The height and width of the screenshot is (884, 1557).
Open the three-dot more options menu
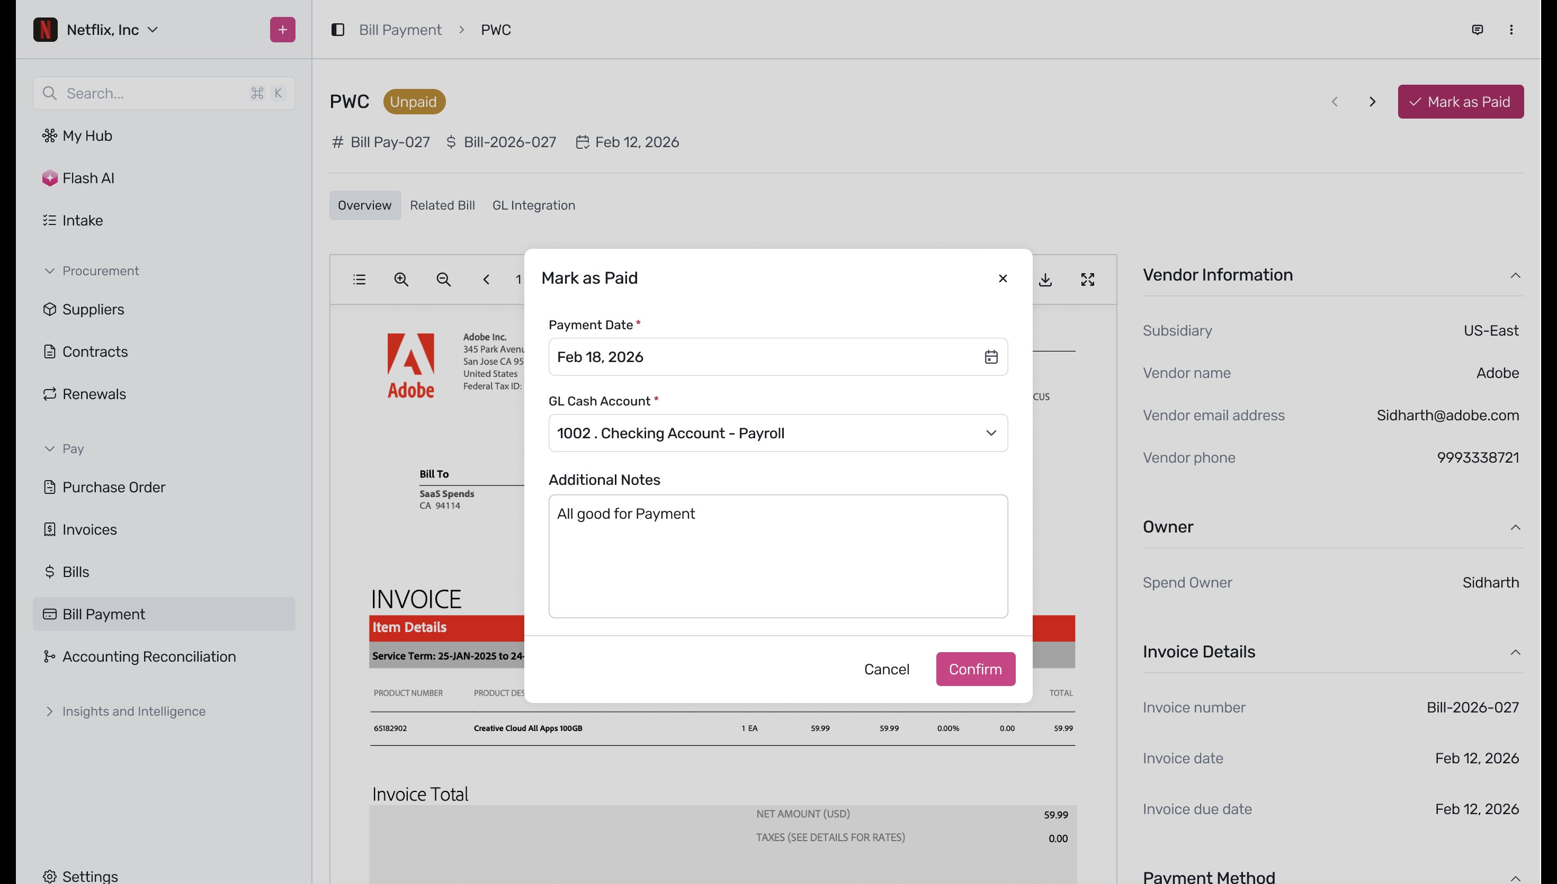coord(1511,30)
